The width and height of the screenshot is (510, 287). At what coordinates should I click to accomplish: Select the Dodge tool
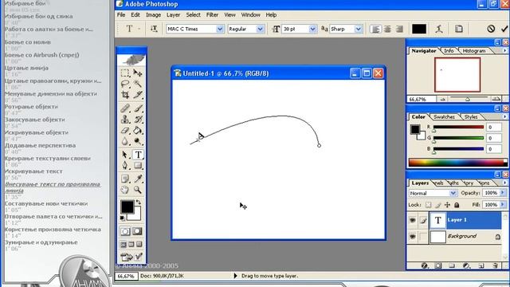[138, 141]
